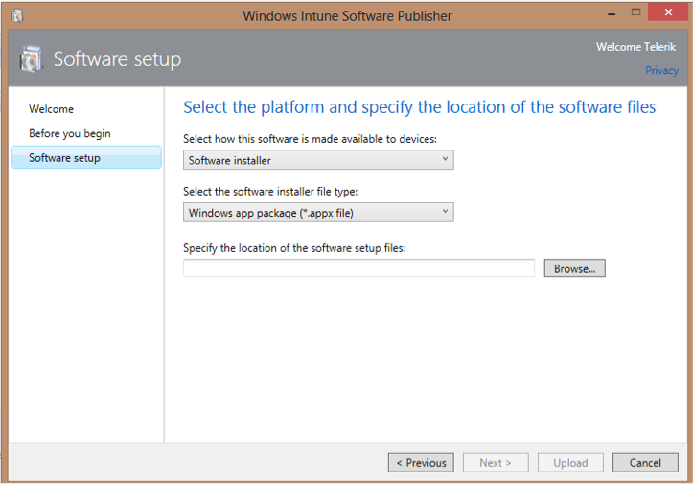Viewport: 693px width, 484px height.
Task: Click the Select the platform page heading
Action: (419, 107)
